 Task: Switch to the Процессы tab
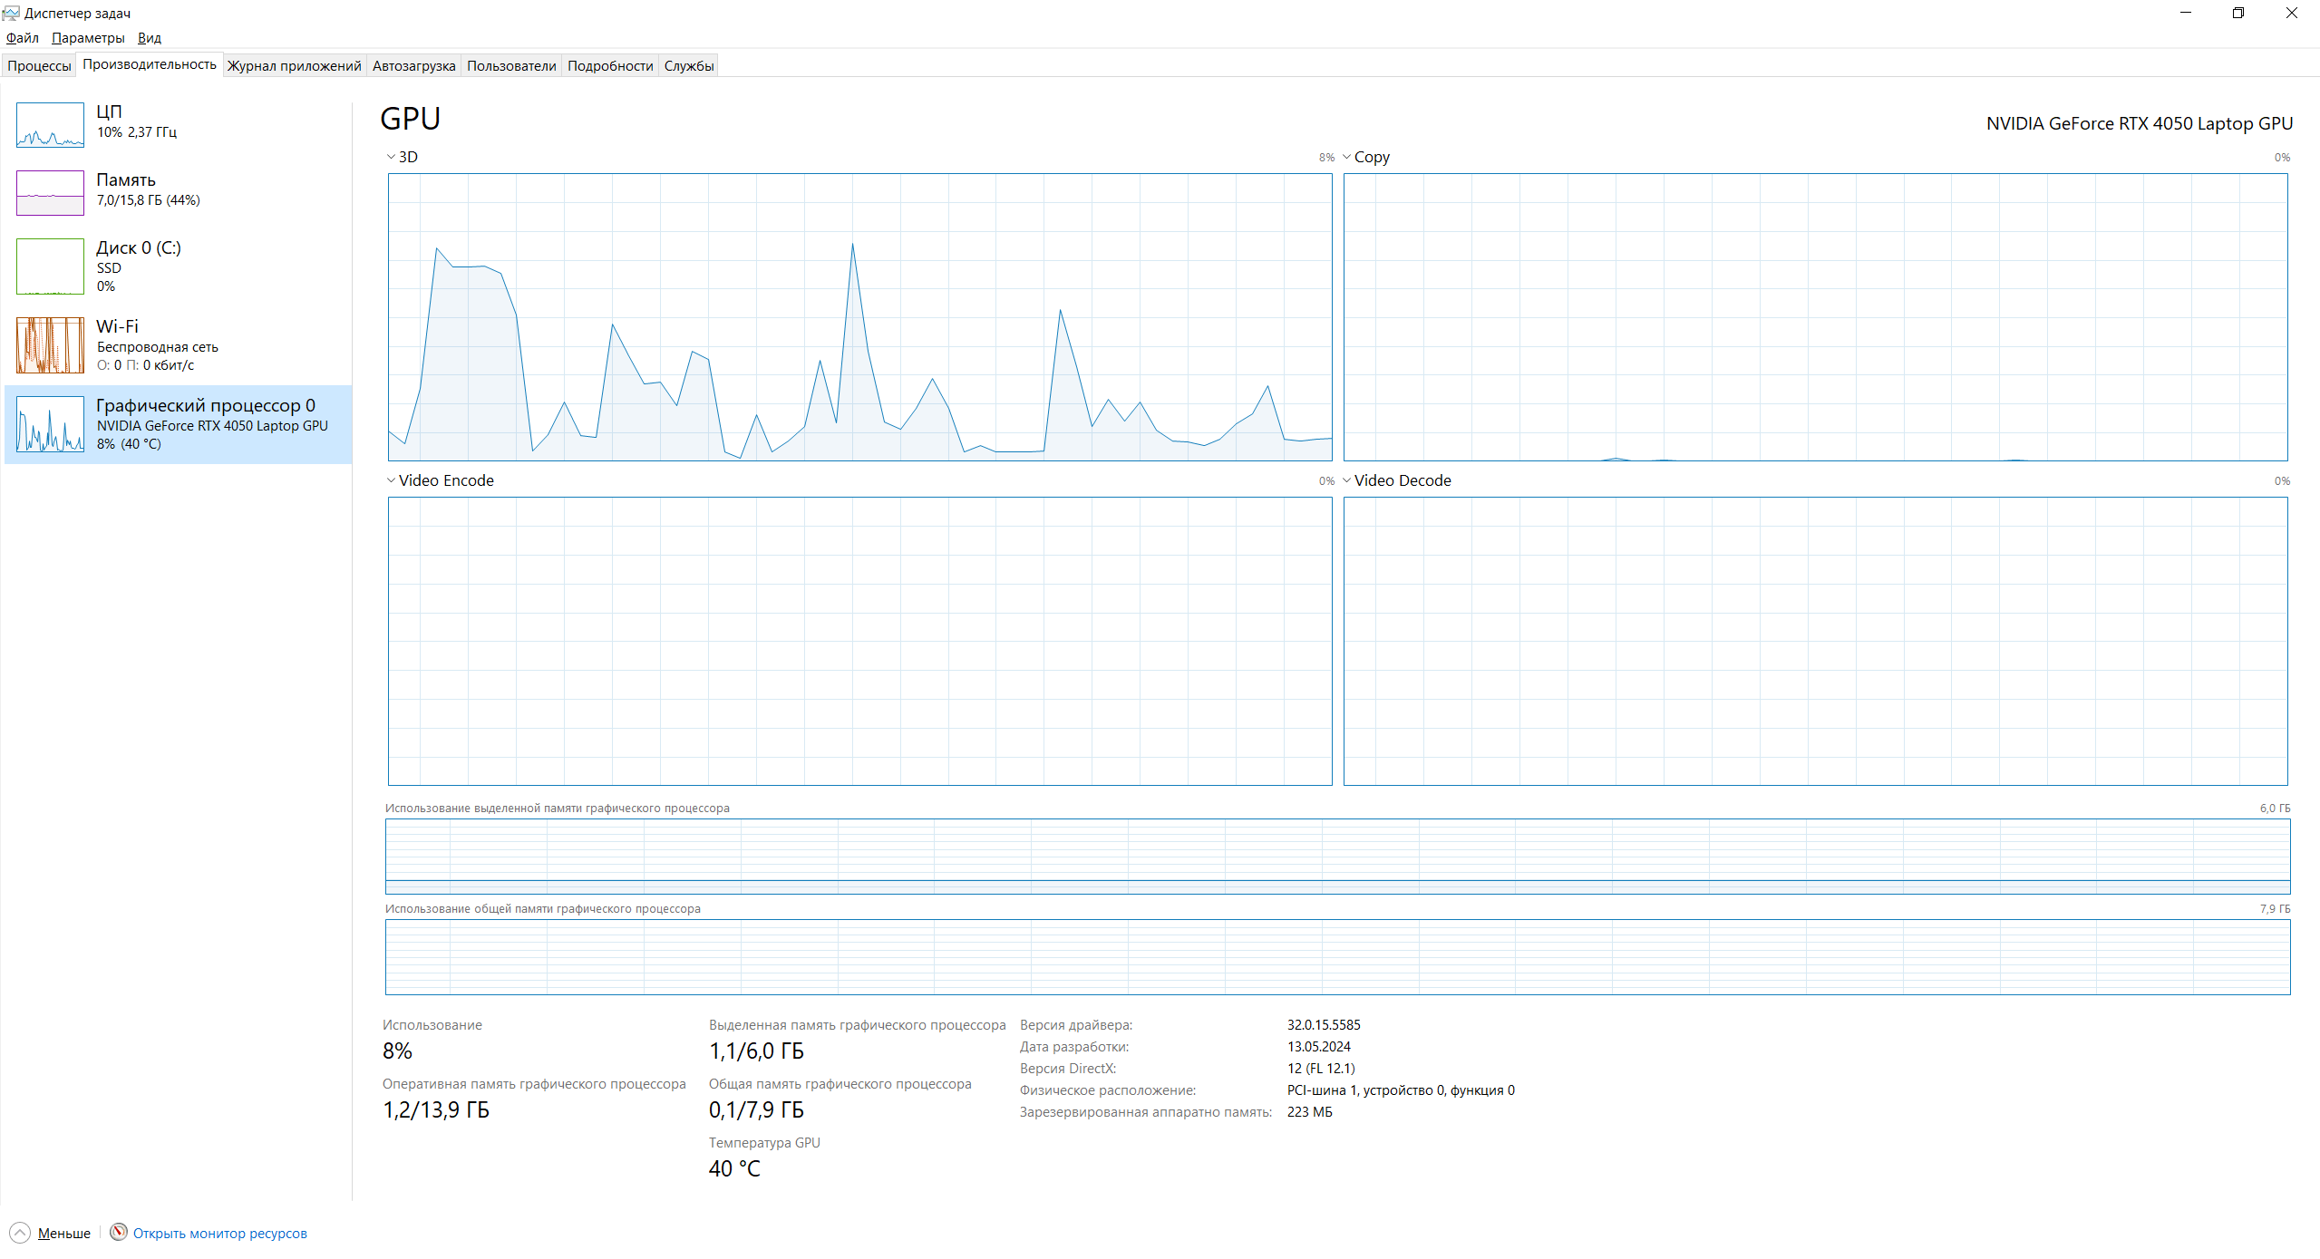click(39, 65)
